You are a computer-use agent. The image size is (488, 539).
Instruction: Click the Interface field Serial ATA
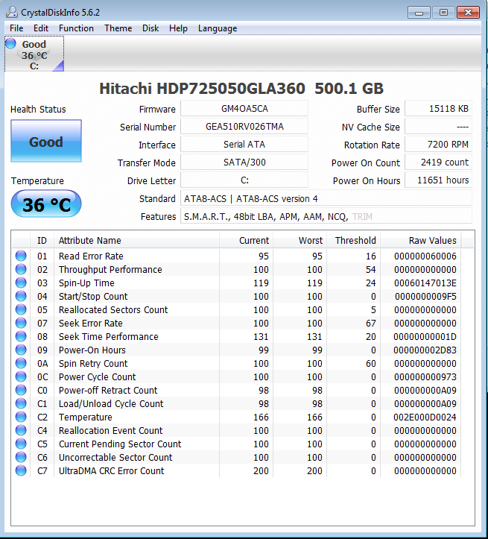(244, 145)
